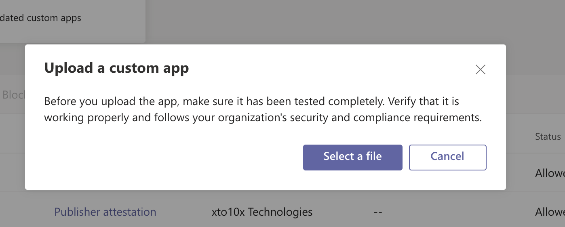
Task: Close the Upload a custom app dialog
Action: click(x=480, y=69)
